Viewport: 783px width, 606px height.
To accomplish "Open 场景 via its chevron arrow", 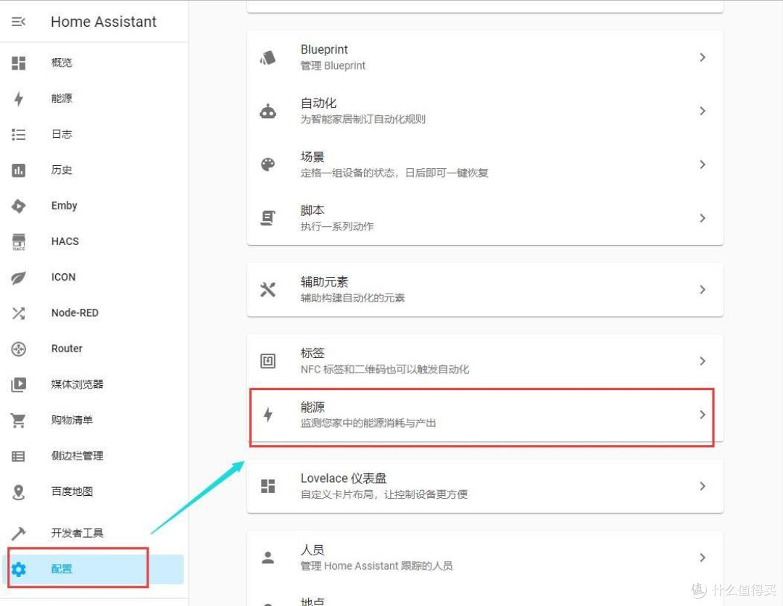I will (702, 165).
